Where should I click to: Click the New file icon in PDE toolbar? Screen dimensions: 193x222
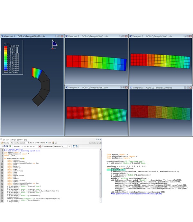tap(2, 146)
